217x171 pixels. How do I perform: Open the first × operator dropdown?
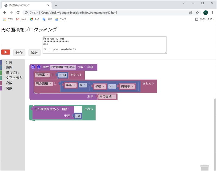pos(83,85)
